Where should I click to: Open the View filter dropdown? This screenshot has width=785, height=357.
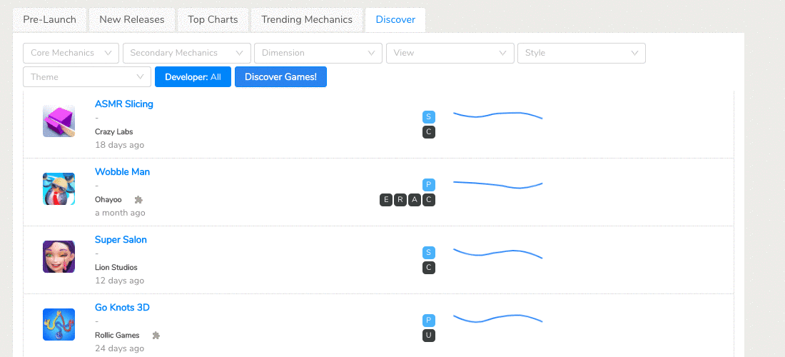[x=450, y=53]
